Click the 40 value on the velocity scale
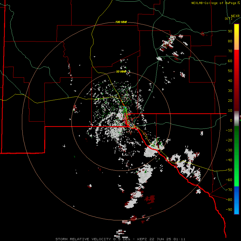Viewport: 241px width, 241px height. (230, 81)
